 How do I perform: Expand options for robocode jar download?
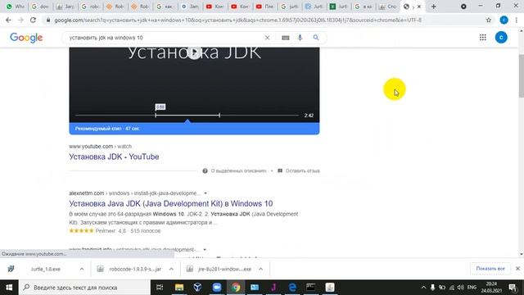171,269
